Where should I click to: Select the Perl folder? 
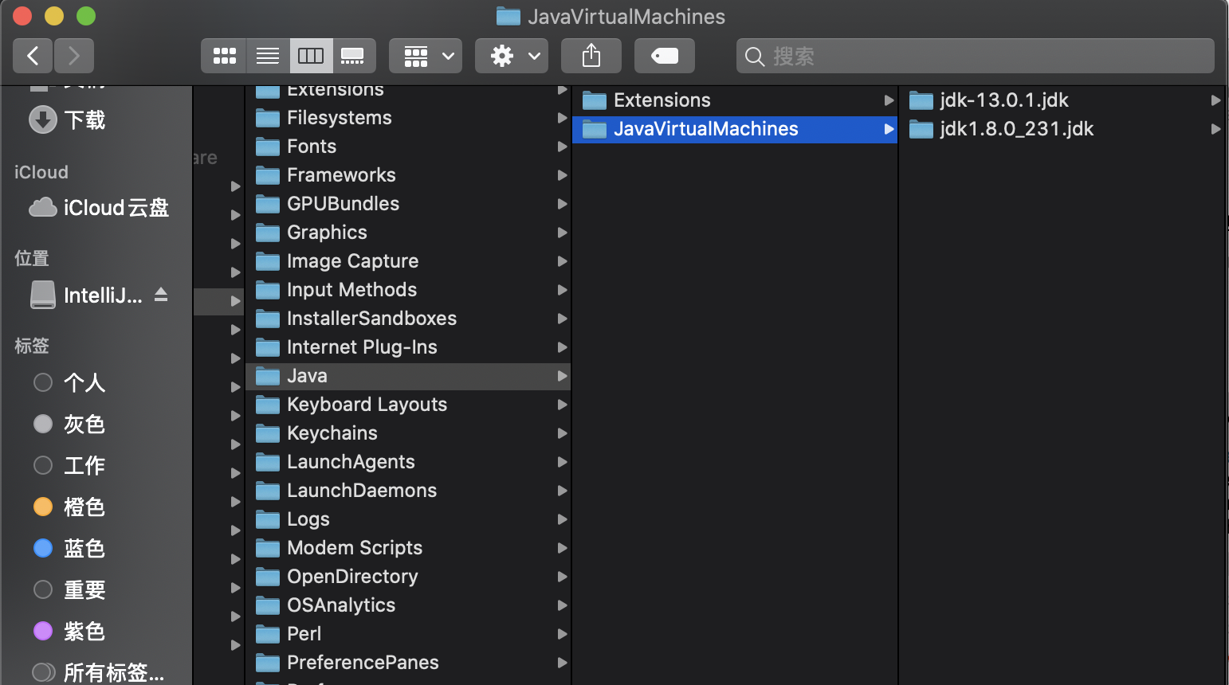click(408, 634)
